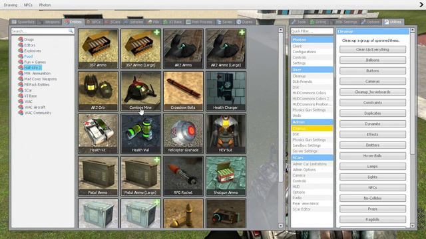Clean up Duplicates
Viewport: 426px width, 239px height.
(373, 114)
